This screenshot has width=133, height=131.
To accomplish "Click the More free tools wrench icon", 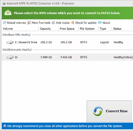I will tap(29, 23).
